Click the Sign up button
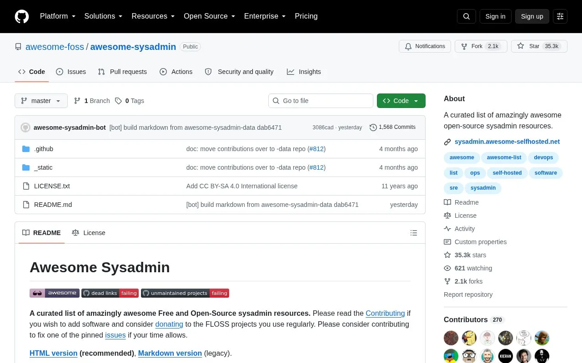 [532, 16]
